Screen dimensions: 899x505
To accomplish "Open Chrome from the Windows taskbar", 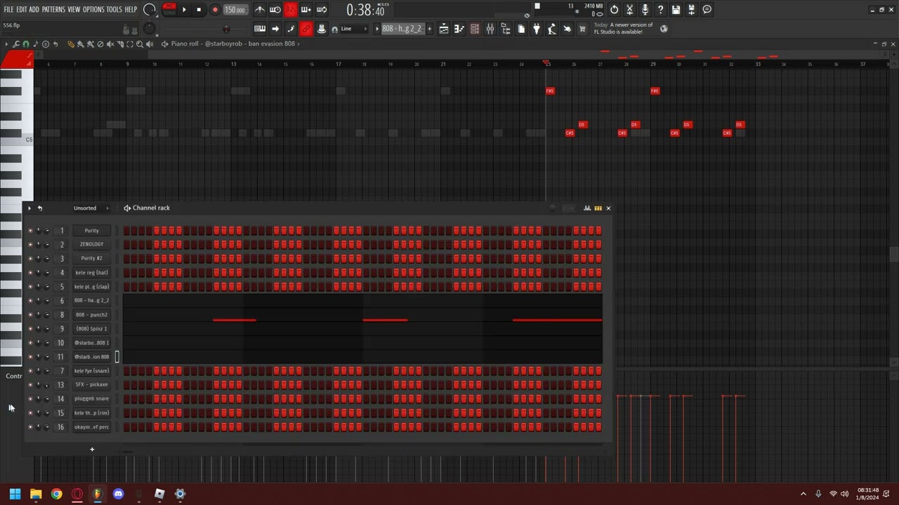I will pyautogui.click(x=56, y=494).
